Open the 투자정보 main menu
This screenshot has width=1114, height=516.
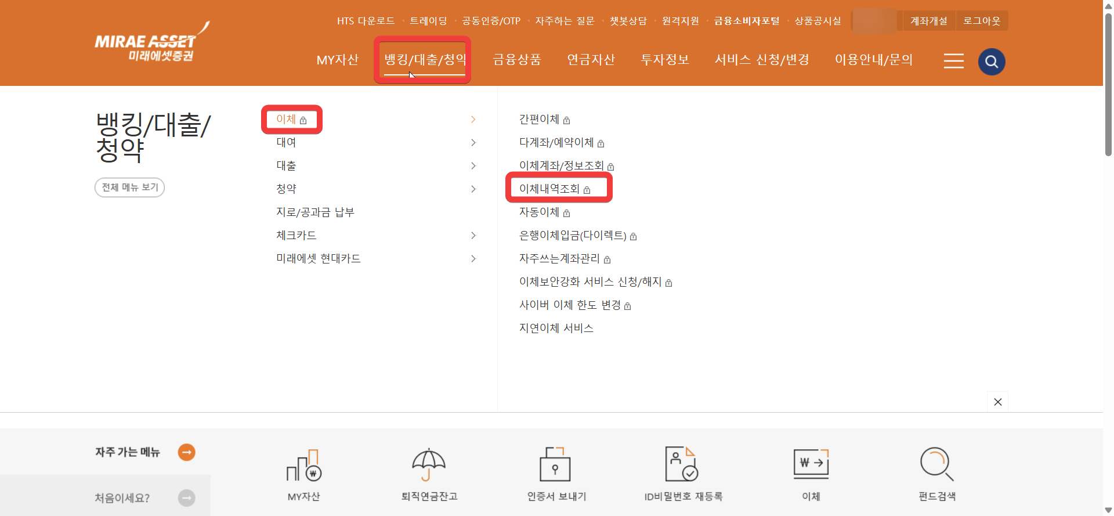point(665,60)
